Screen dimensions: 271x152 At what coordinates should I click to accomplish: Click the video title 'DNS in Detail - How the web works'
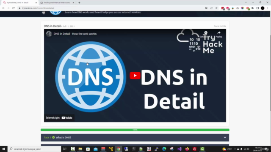pos(75,34)
